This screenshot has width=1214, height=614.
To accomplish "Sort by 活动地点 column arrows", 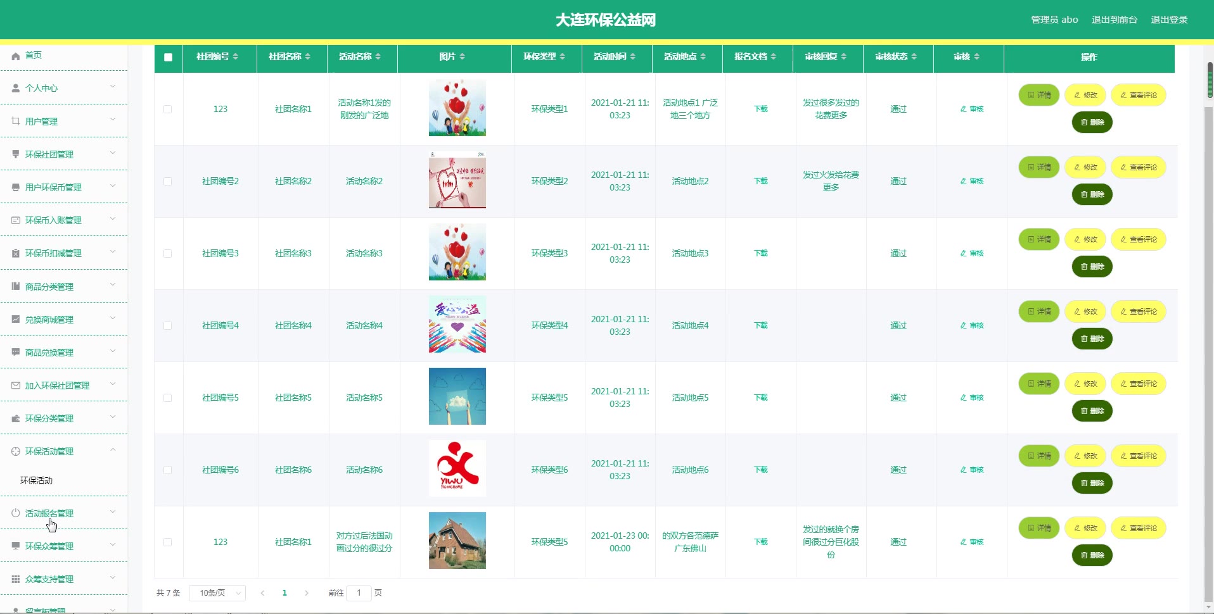I will pos(703,57).
